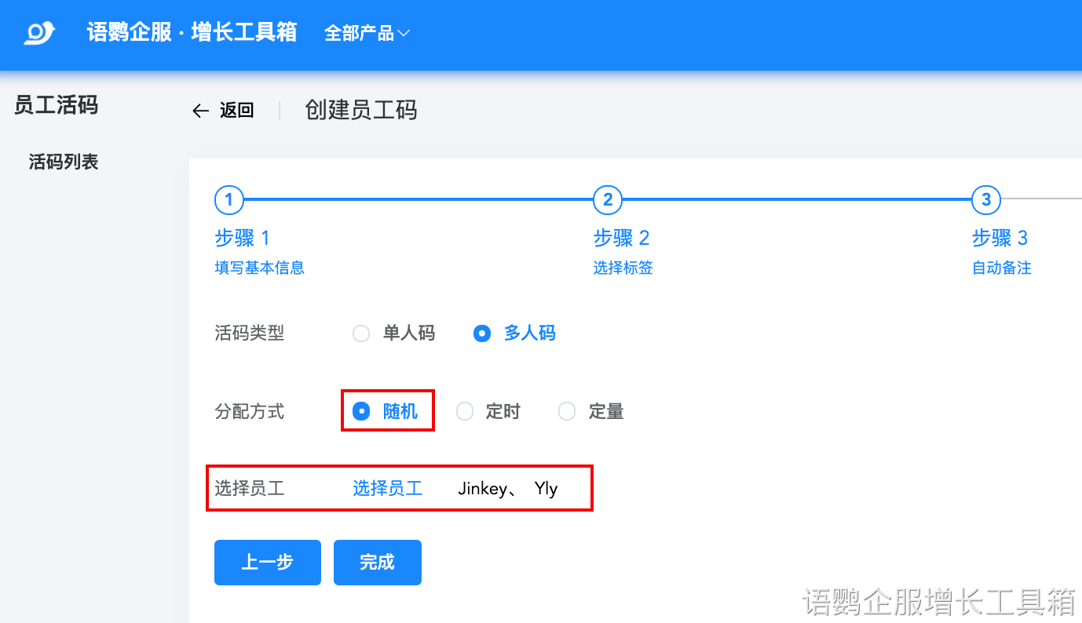Choose 定时 distribution method
1082x623 pixels.
pyautogui.click(x=465, y=411)
